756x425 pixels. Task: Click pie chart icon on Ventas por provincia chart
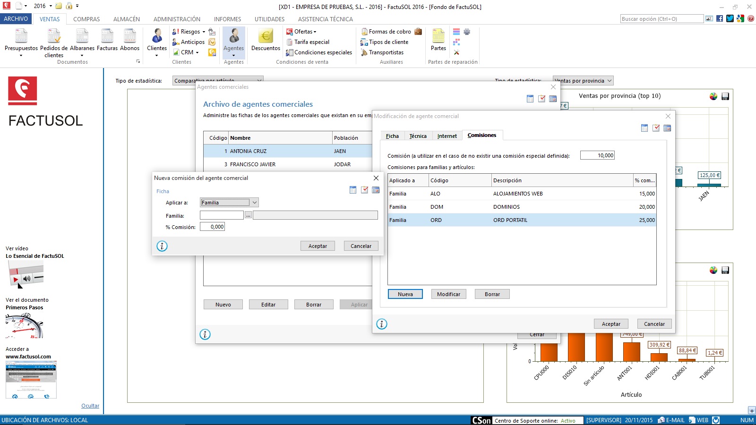tap(713, 96)
